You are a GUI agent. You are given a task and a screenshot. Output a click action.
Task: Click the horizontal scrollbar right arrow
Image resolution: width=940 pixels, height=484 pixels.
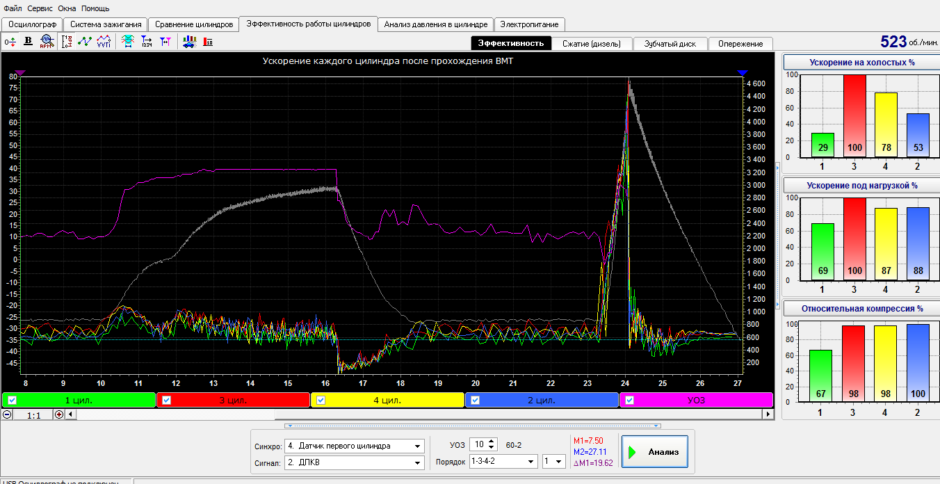click(x=768, y=414)
